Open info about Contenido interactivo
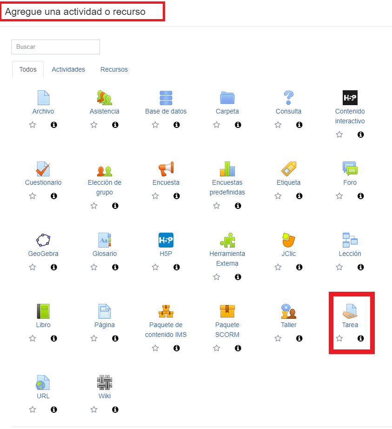392x429 pixels. click(x=361, y=134)
